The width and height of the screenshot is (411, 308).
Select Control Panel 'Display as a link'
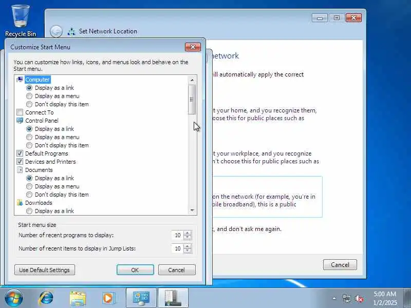tap(29, 129)
